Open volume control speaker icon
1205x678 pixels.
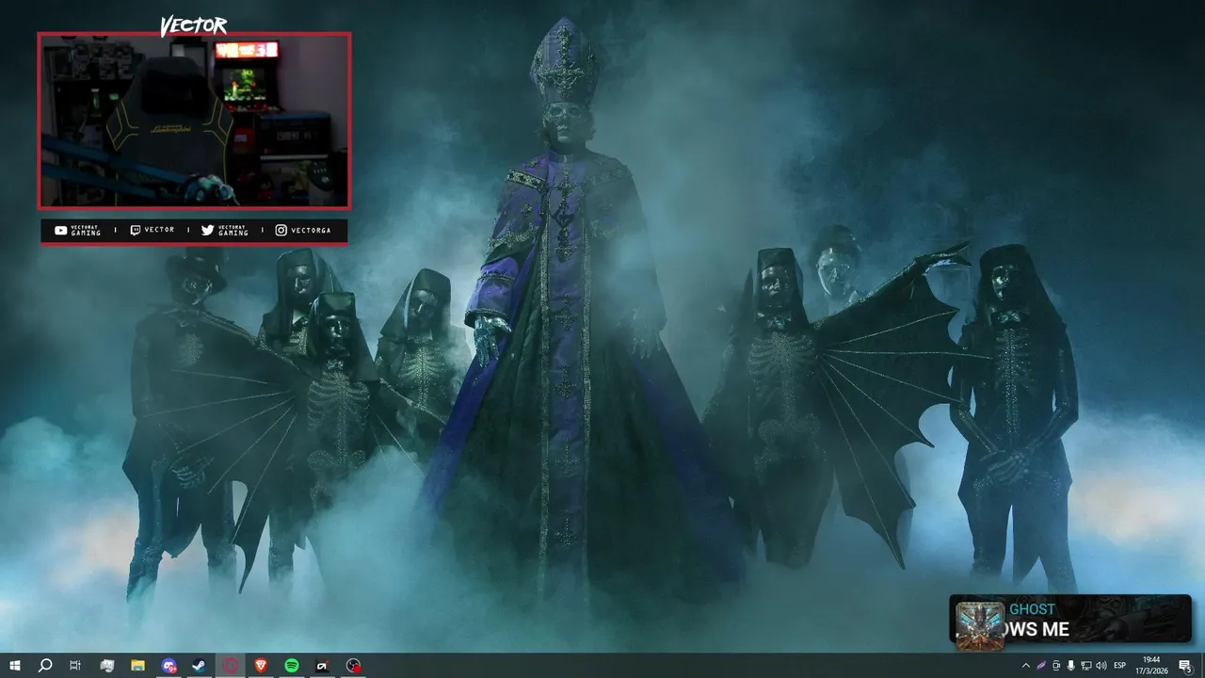click(1101, 666)
